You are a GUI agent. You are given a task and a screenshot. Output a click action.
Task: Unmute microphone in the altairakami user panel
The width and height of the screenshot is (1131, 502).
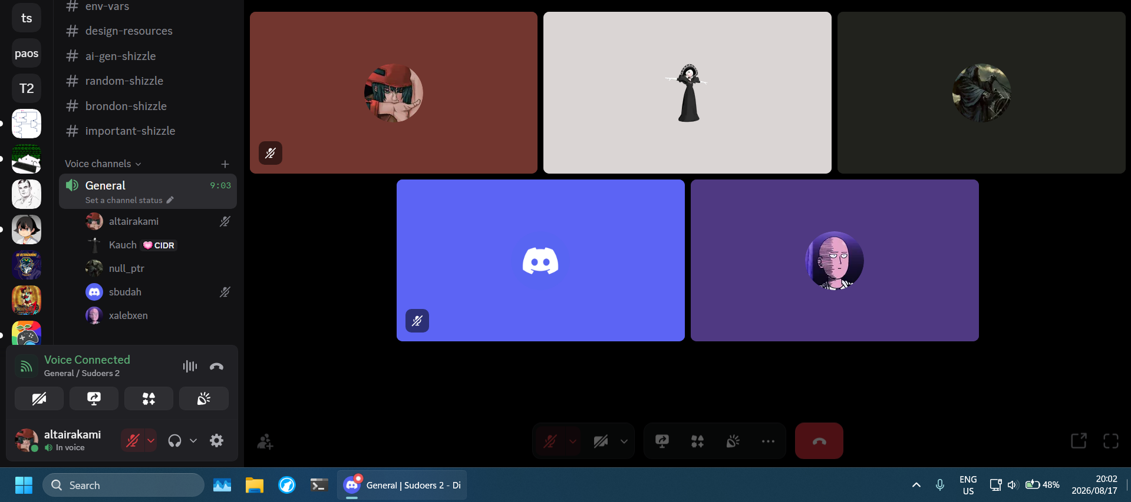133,440
